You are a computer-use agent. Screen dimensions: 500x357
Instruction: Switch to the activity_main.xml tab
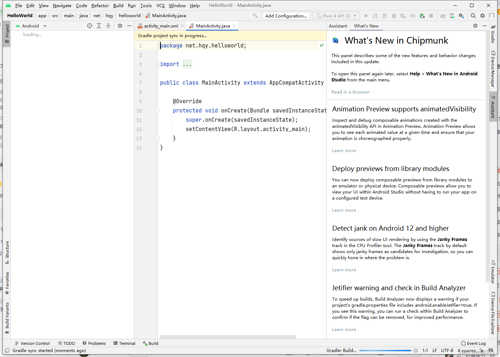(x=161, y=26)
